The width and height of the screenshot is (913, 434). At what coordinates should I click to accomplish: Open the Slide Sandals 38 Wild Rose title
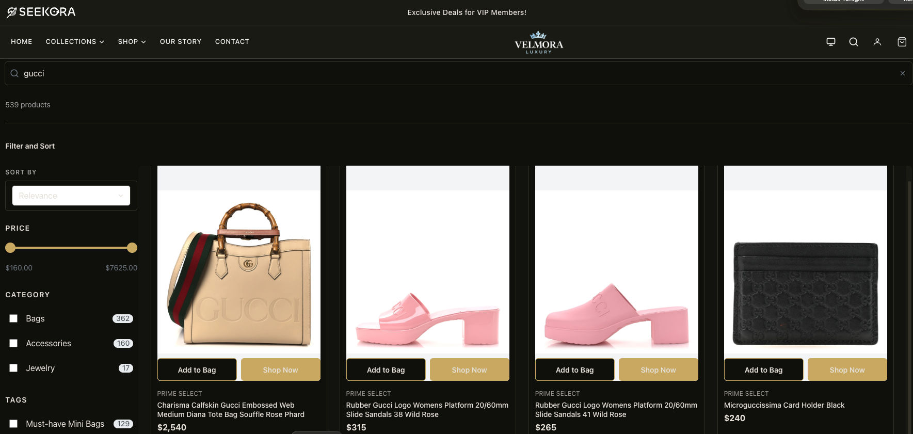[x=427, y=410]
